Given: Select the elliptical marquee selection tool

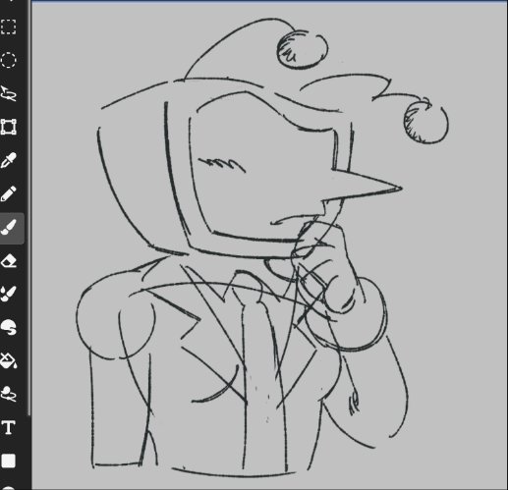Looking at the screenshot, I should (9, 60).
